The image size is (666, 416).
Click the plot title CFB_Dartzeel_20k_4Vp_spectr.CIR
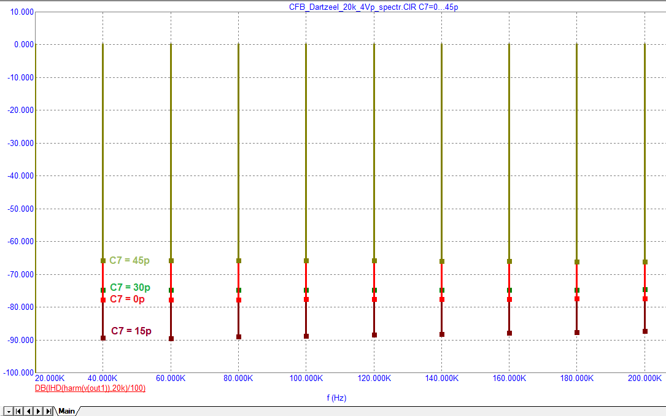coord(352,7)
